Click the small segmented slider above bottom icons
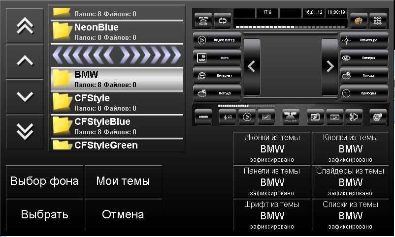Viewport: 395px width, 237px height. pyautogui.click(x=246, y=106)
